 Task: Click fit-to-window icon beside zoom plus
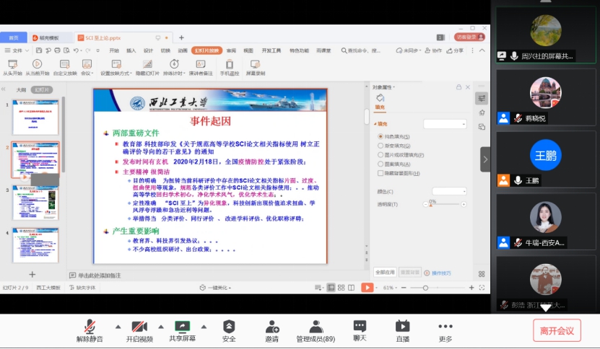482,288
